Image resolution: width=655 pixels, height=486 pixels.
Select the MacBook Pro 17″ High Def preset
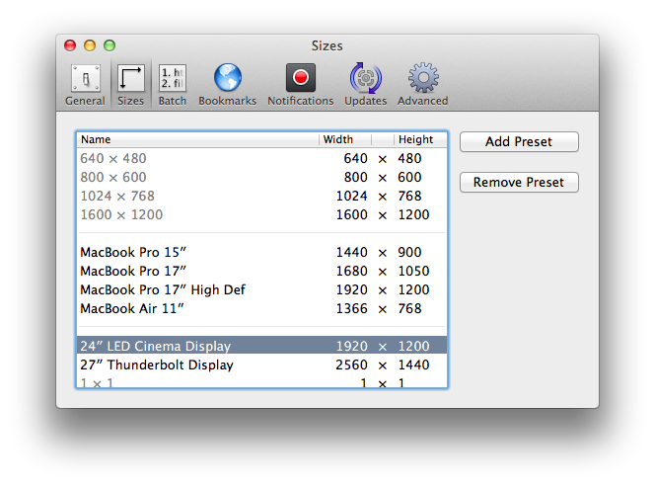(x=262, y=289)
